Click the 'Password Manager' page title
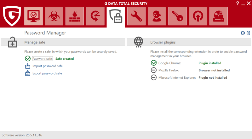 tap(45, 33)
